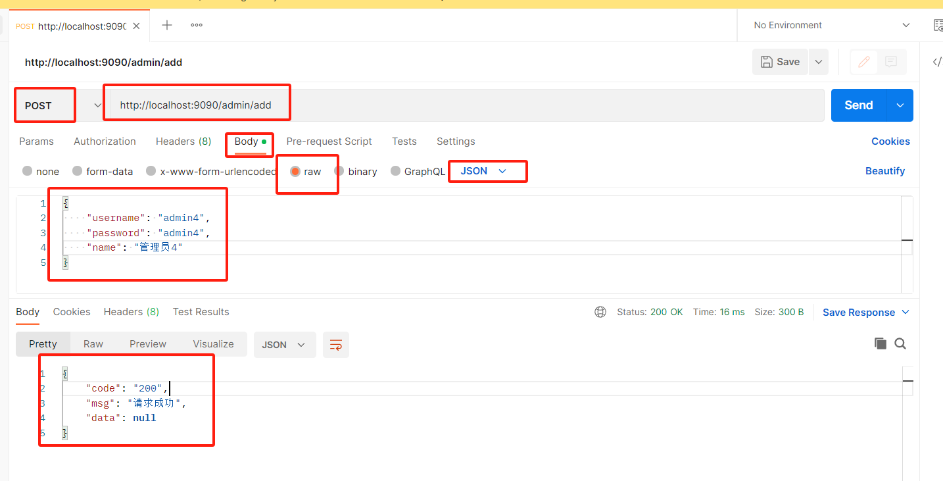Click the Beautify link
Image resolution: width=943 pixels, height=481 pixels.
tap(885, 171)
